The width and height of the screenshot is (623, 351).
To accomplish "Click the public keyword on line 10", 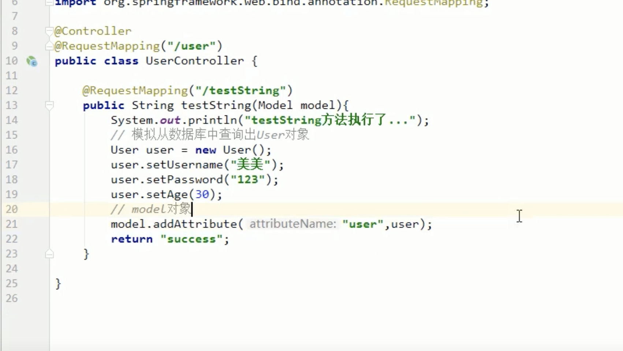I will 75,61.
